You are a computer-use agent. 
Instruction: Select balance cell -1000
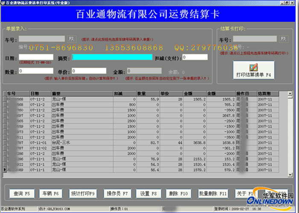[221, 132]
